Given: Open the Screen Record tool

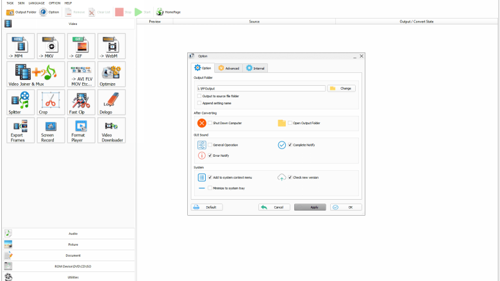Looking at the screenshot, I should pos(51,130).
